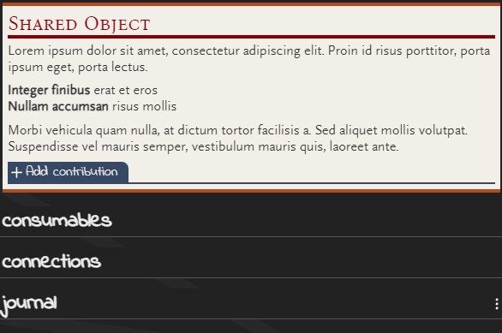This screenshot has width=502, height=333.
Task: Click the orange border under the Shared Object card
Action: (251, 191)
